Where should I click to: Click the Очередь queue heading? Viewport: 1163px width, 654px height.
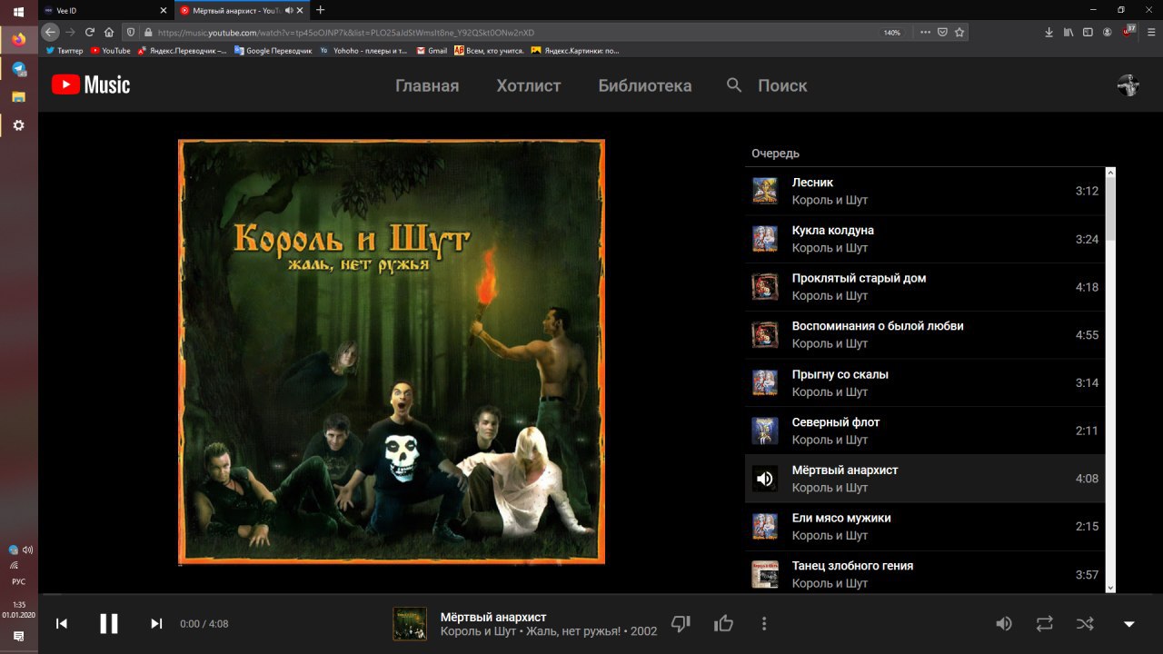(775, 154)
